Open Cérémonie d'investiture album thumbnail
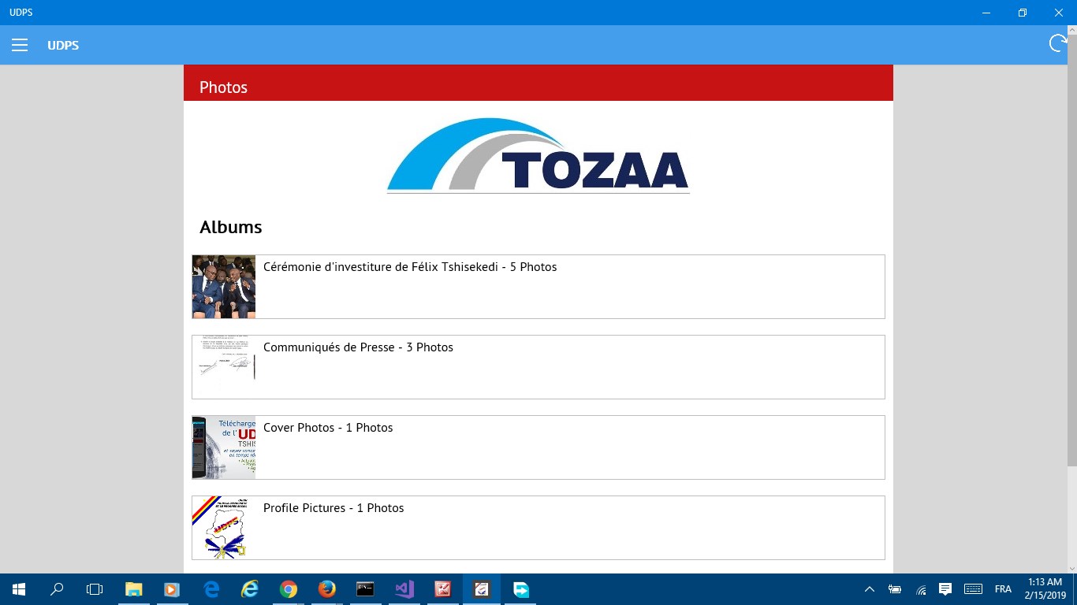Viewport: 1077px width, 605px height. point(224,287)
